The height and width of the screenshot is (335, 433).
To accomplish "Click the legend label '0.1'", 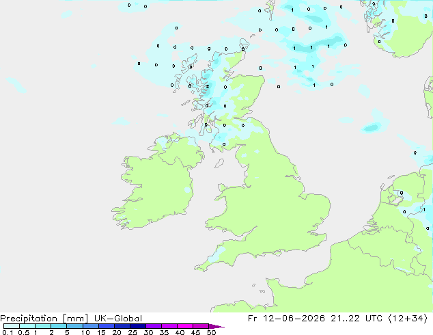I will [8, 332].
